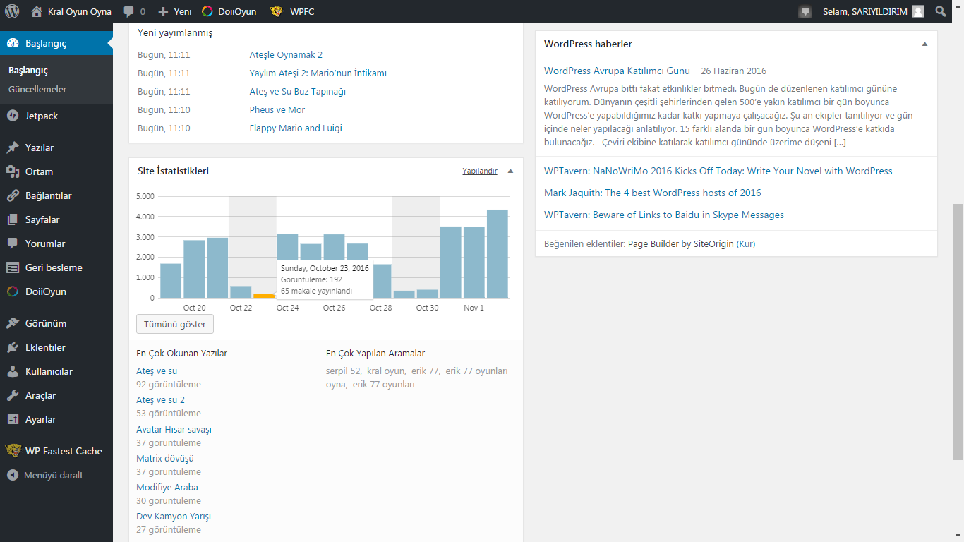Click the Geri besleme feedback icon
The height and width of the screenshot is (542, 964).
(x=13, y=267)
